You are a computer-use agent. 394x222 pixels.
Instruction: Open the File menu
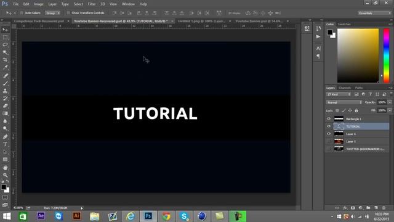click(x=15, y=4)
